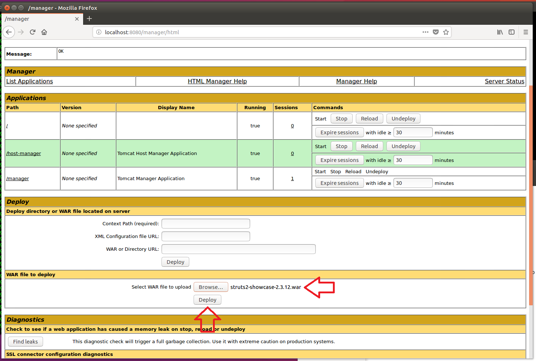Select the /manager browser tab
536x361 pixels.
click(40, 19)
